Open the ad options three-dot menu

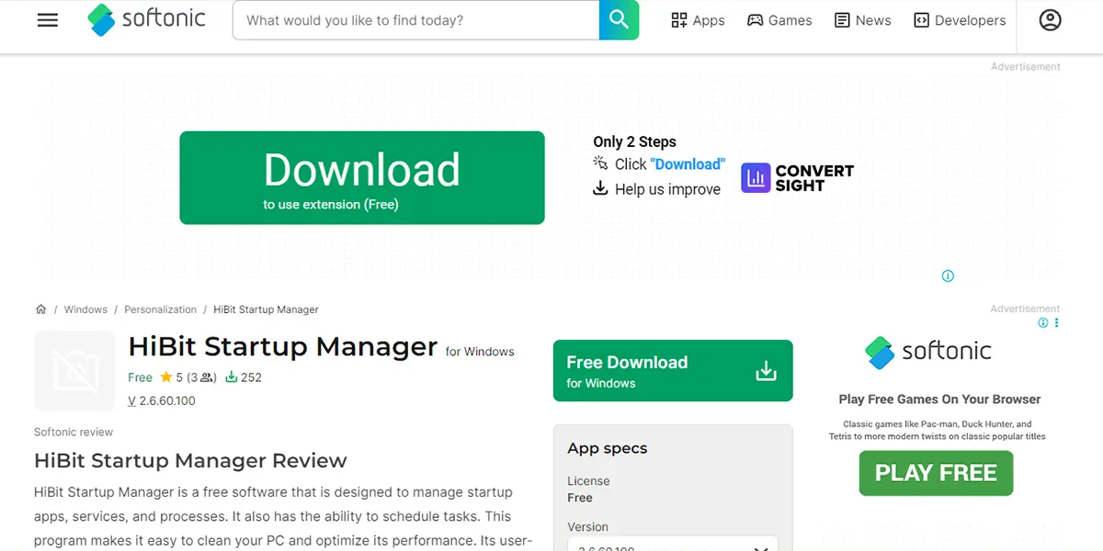(1055, 322)
